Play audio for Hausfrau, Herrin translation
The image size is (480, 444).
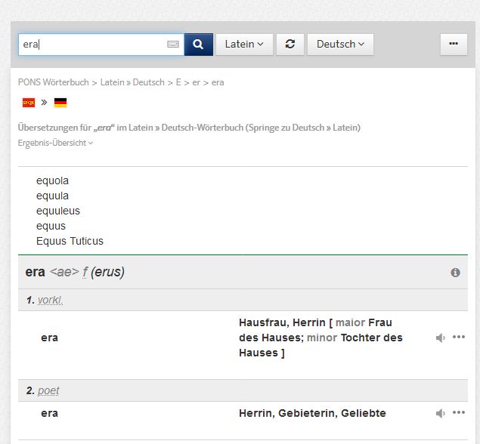[x=441, y=338]
